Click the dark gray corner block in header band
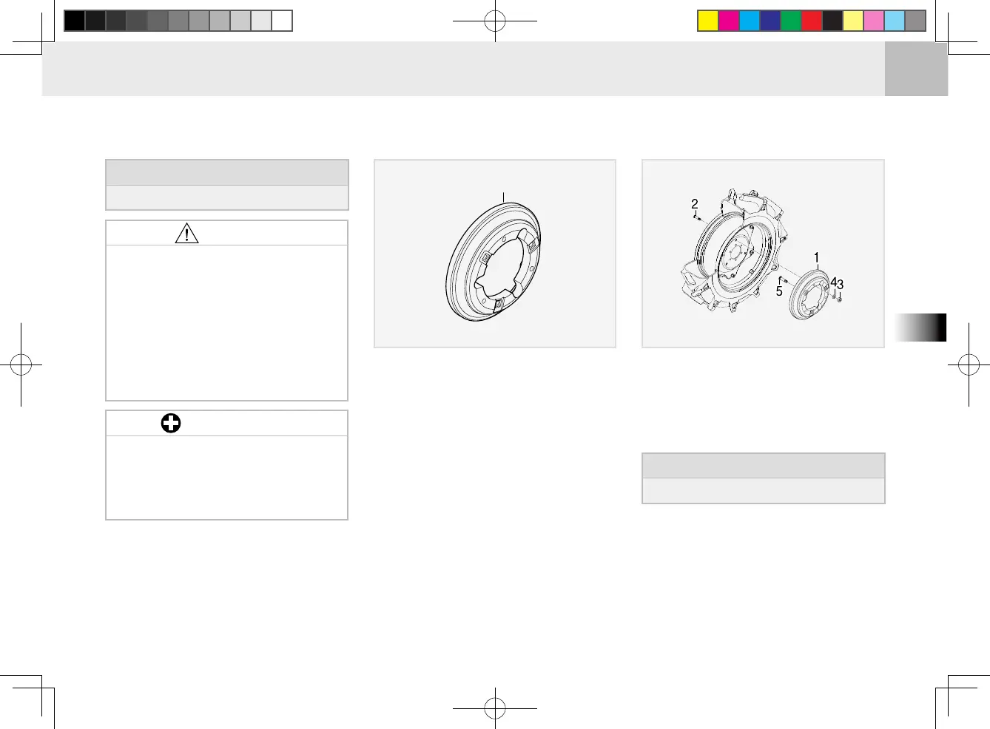Screen dimensions: 990x729 [x=916, y=69]
